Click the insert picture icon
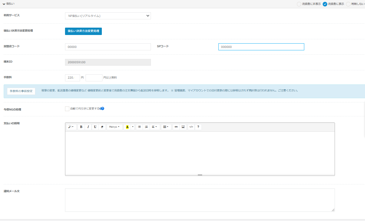This screenshot has width=365, height=221. coord(183,127)
